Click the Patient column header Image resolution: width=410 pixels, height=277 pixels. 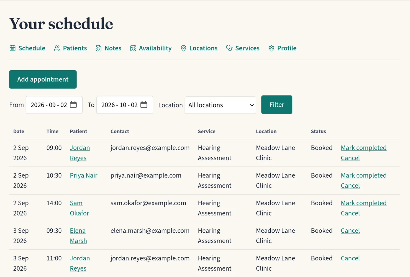point(78,132)
